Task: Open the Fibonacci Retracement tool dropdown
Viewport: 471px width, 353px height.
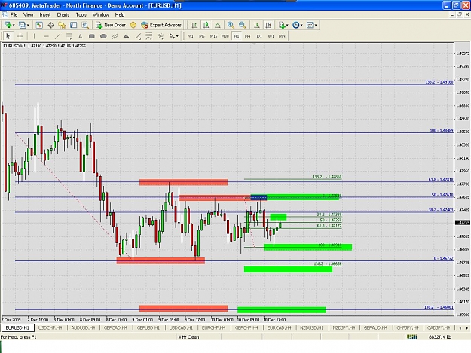Action: (x=149, y=36)
